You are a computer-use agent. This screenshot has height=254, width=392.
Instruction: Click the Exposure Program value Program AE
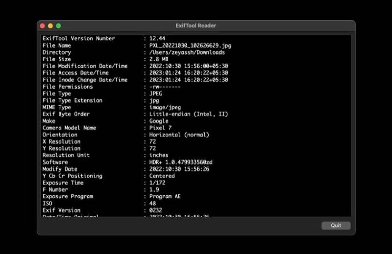(165, 196)
